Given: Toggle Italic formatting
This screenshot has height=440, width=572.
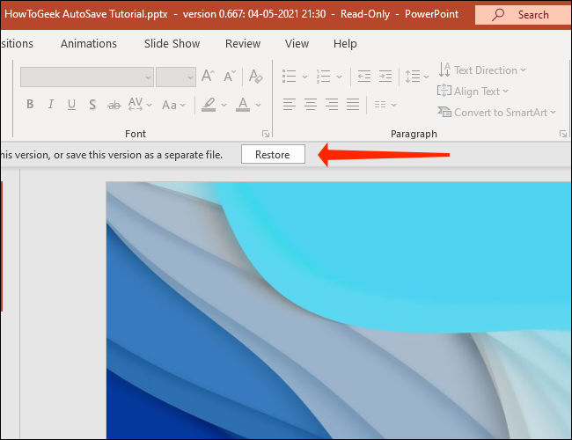Looking at the screenshot, I should pos(50,105).
